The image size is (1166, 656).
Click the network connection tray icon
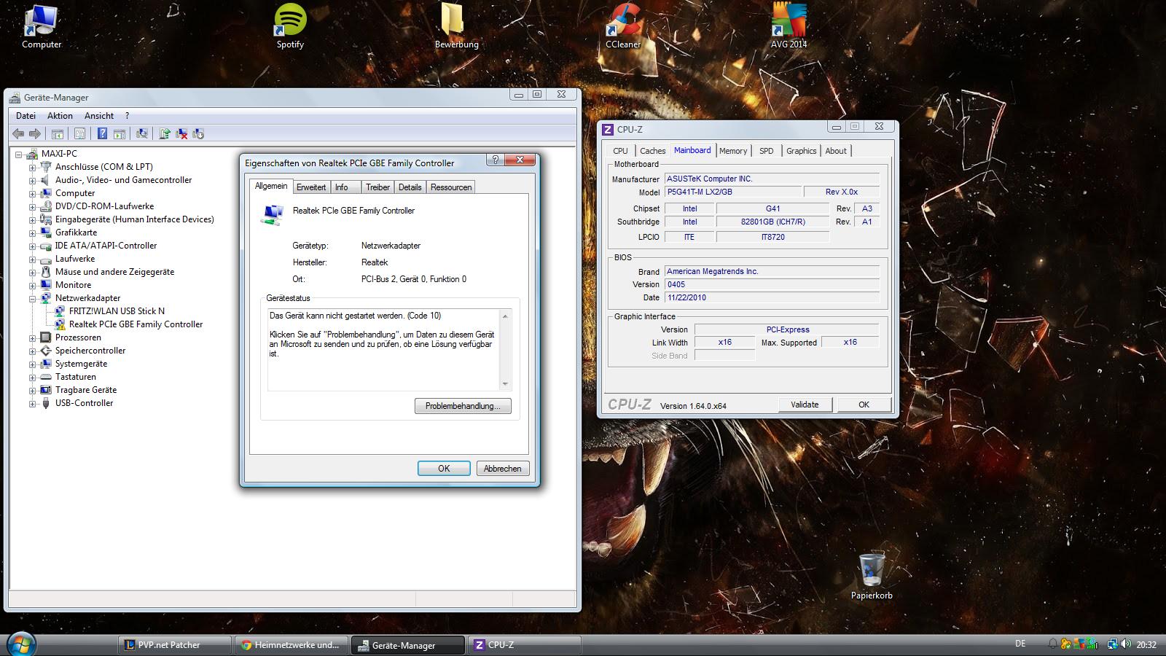click(x=1112, y=644)
